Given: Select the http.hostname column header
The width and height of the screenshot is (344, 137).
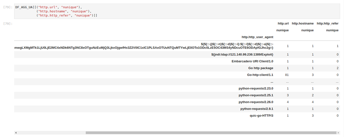Looking at the screenshot, I should tap(302, 24).
